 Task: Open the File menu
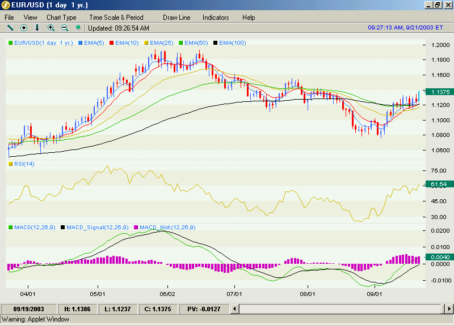tap(9, 18)
